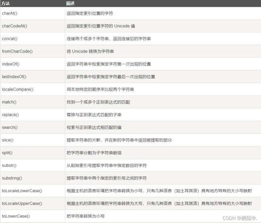Click description 把字符串转换为小写

pos(86,216)
